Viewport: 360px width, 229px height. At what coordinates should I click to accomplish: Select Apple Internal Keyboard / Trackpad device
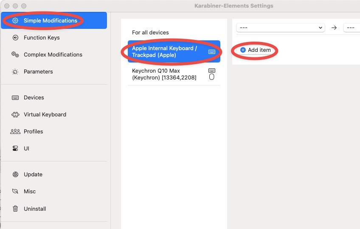pos(174,51)
